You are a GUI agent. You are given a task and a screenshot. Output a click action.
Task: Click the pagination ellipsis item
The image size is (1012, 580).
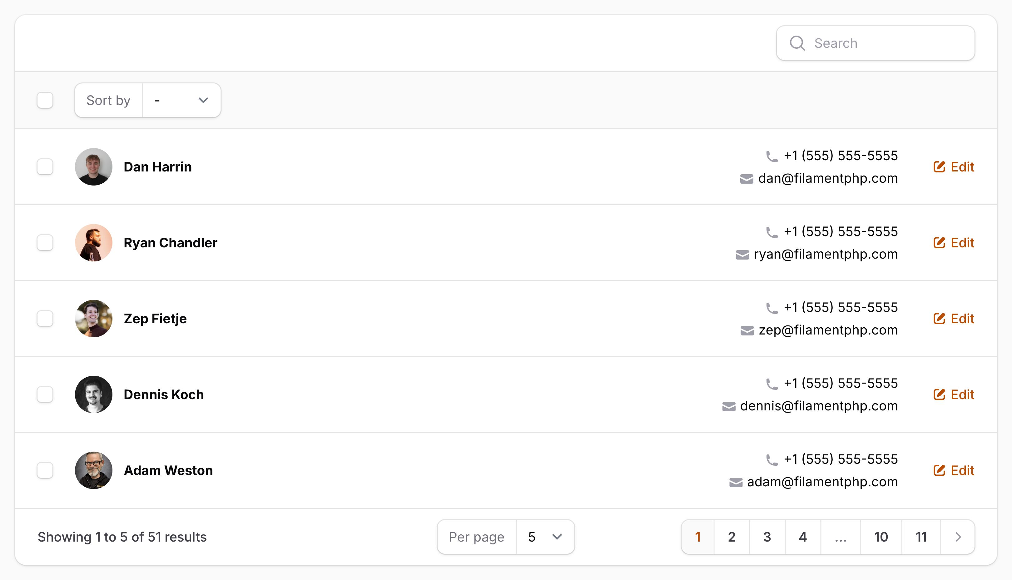[840, 537]
